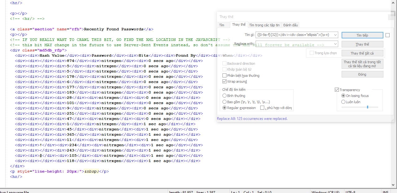Click the 'IF YOU REALLY WANT TO CRAWL' comment line
The image size is (397, 193).
click(x=120, y=40)
